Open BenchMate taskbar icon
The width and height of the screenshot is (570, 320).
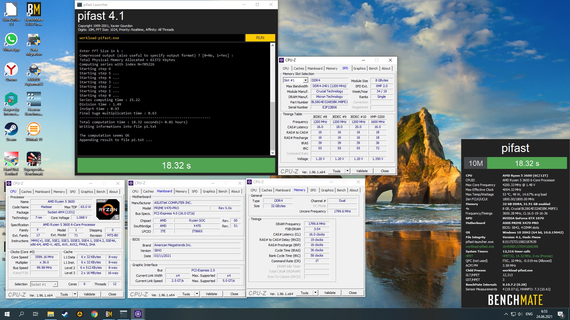(x=109, y=314)
